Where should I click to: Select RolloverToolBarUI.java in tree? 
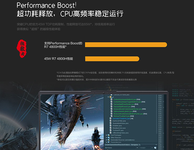122,116
